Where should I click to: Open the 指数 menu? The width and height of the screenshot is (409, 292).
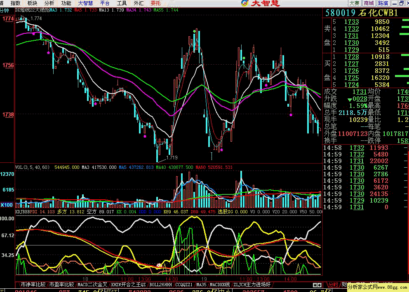[x=15, y=3]
